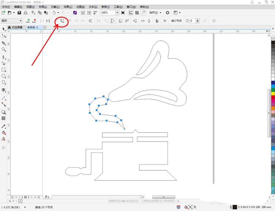
Task: Import a file with the down-arrow icon
Action: [x=83, y=13]
